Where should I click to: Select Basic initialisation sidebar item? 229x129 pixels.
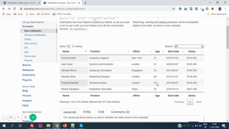click(33, 31)
